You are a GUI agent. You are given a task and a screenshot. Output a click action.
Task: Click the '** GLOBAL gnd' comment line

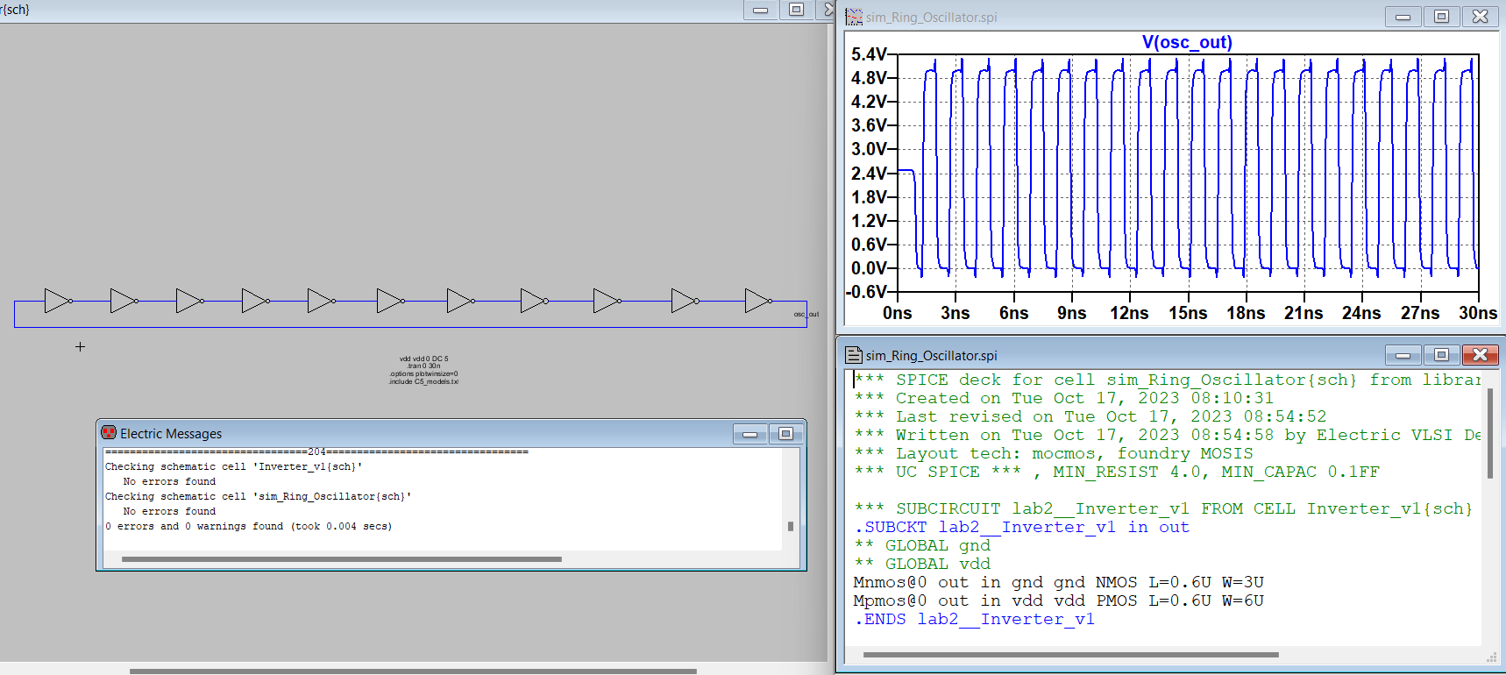coord(922,545)
